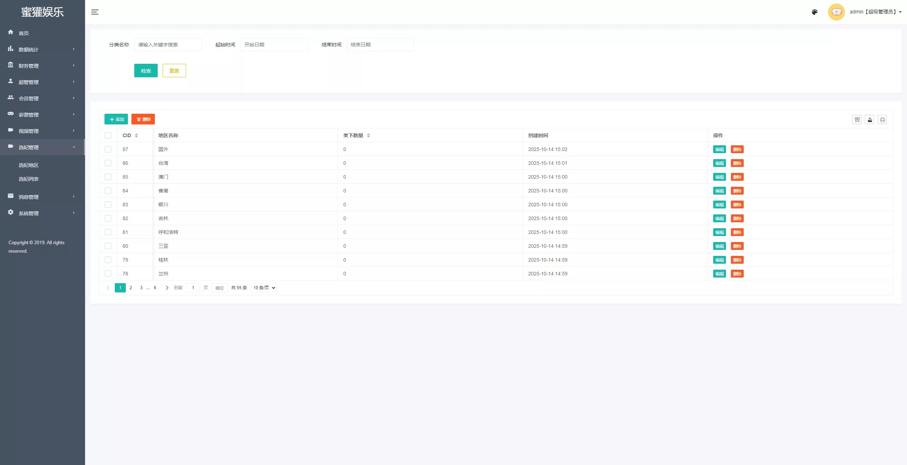Open the theme palette icon
Viewport: 907px width, 465px height.
pyautogui.click(x=815, y=12)
